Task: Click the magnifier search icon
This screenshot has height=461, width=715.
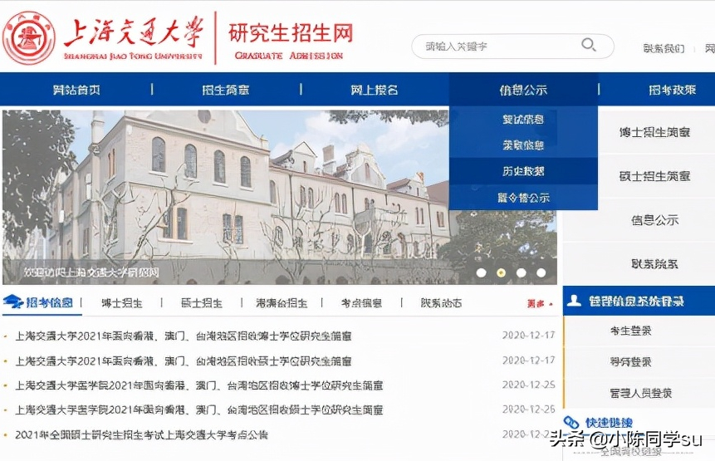Action: point(589,45)
